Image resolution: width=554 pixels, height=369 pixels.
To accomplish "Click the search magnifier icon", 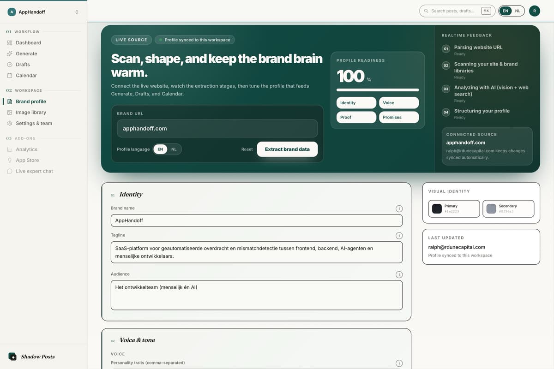I will 426,11.
